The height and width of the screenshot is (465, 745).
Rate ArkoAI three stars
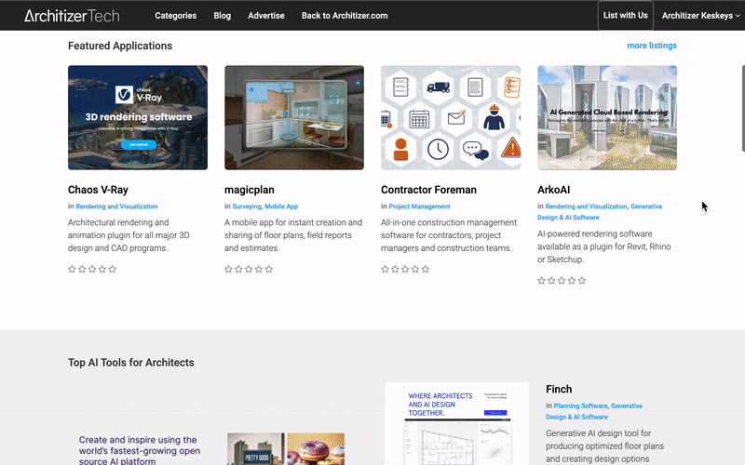(562, 281)
